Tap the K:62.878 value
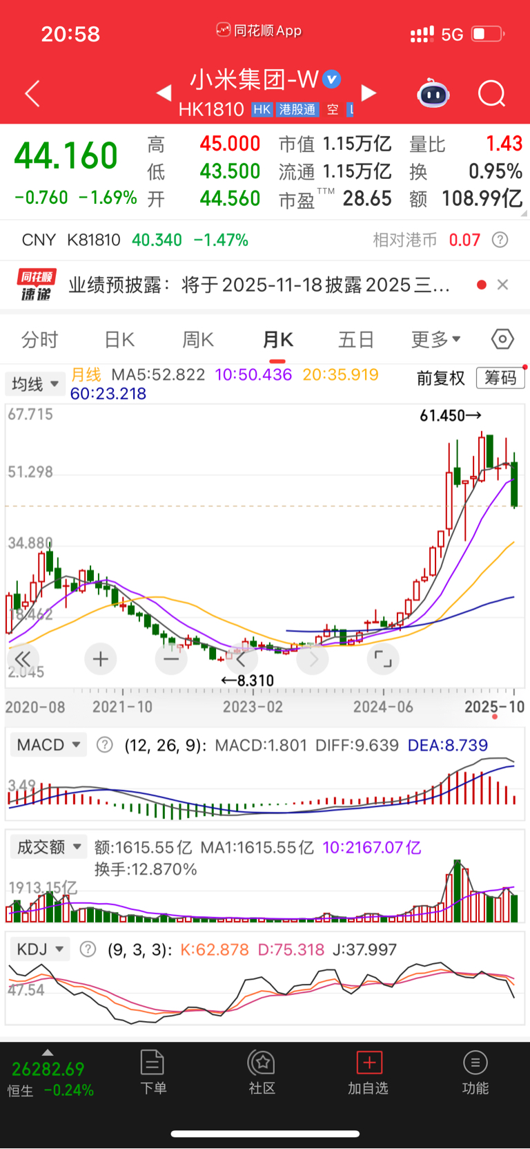The image size is (530, 1149). coord(215,949)
